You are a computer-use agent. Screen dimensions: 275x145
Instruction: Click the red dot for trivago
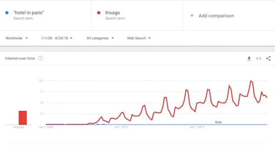(99, 12)
